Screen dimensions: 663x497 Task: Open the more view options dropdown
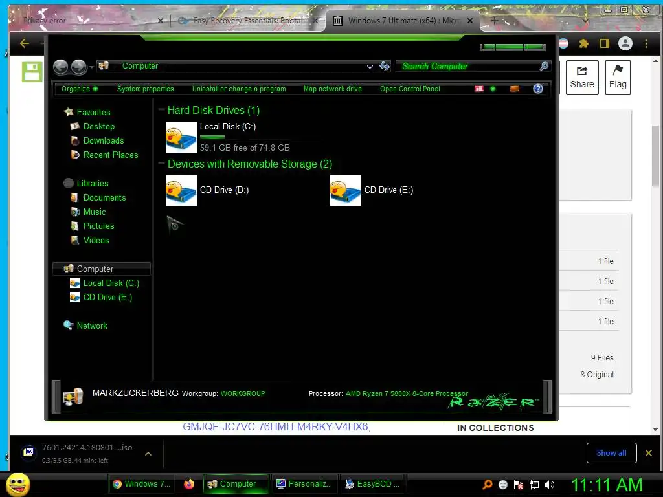[493, 89]
